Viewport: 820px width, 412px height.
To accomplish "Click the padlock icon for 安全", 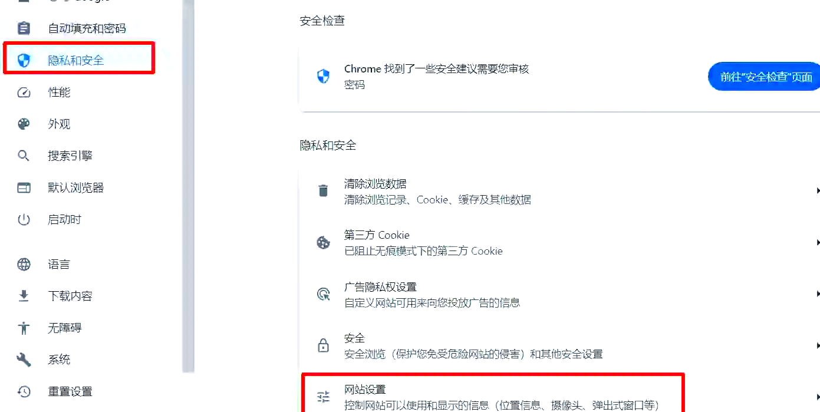I will (323, 345).
